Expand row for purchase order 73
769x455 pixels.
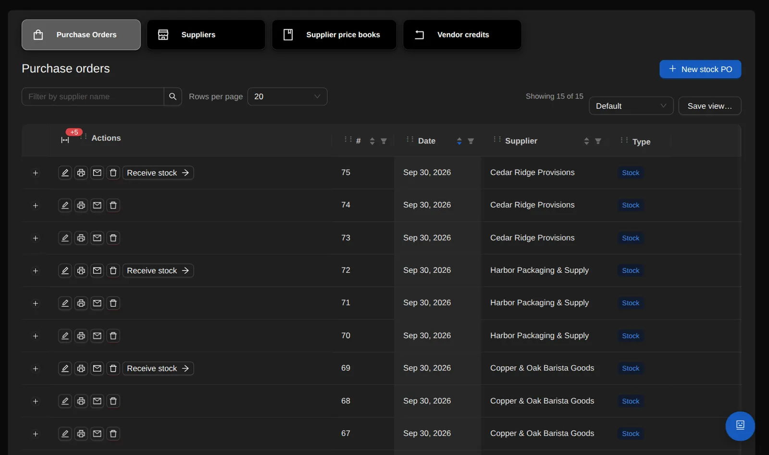[x=36, y=238]
